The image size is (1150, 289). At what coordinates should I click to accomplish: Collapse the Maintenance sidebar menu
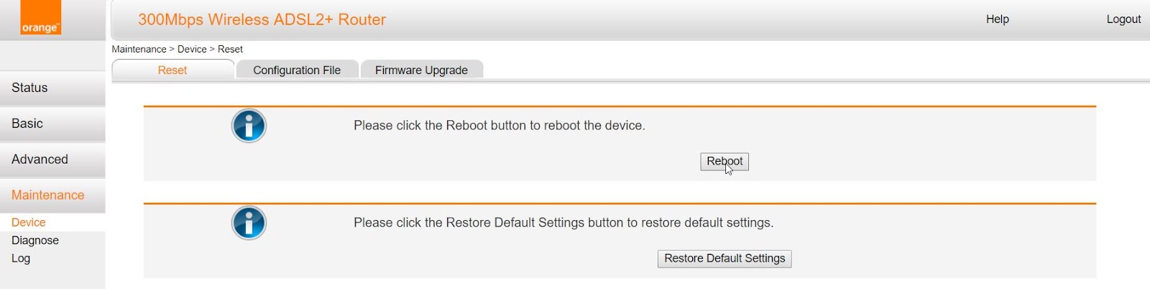tap(52, 196)
